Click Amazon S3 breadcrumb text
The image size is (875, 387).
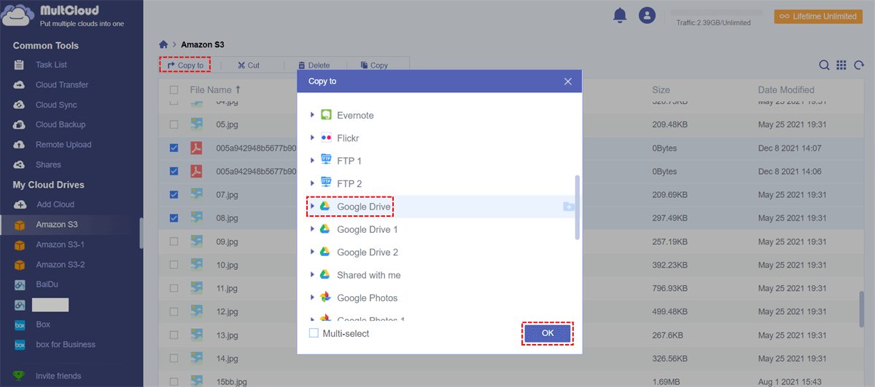(203, 44)
